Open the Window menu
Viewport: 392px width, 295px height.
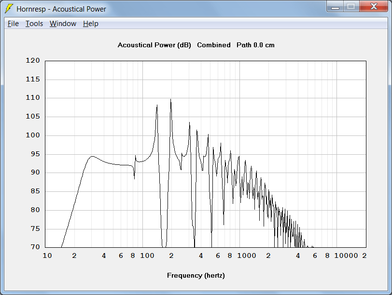click(x=63, y=24)
